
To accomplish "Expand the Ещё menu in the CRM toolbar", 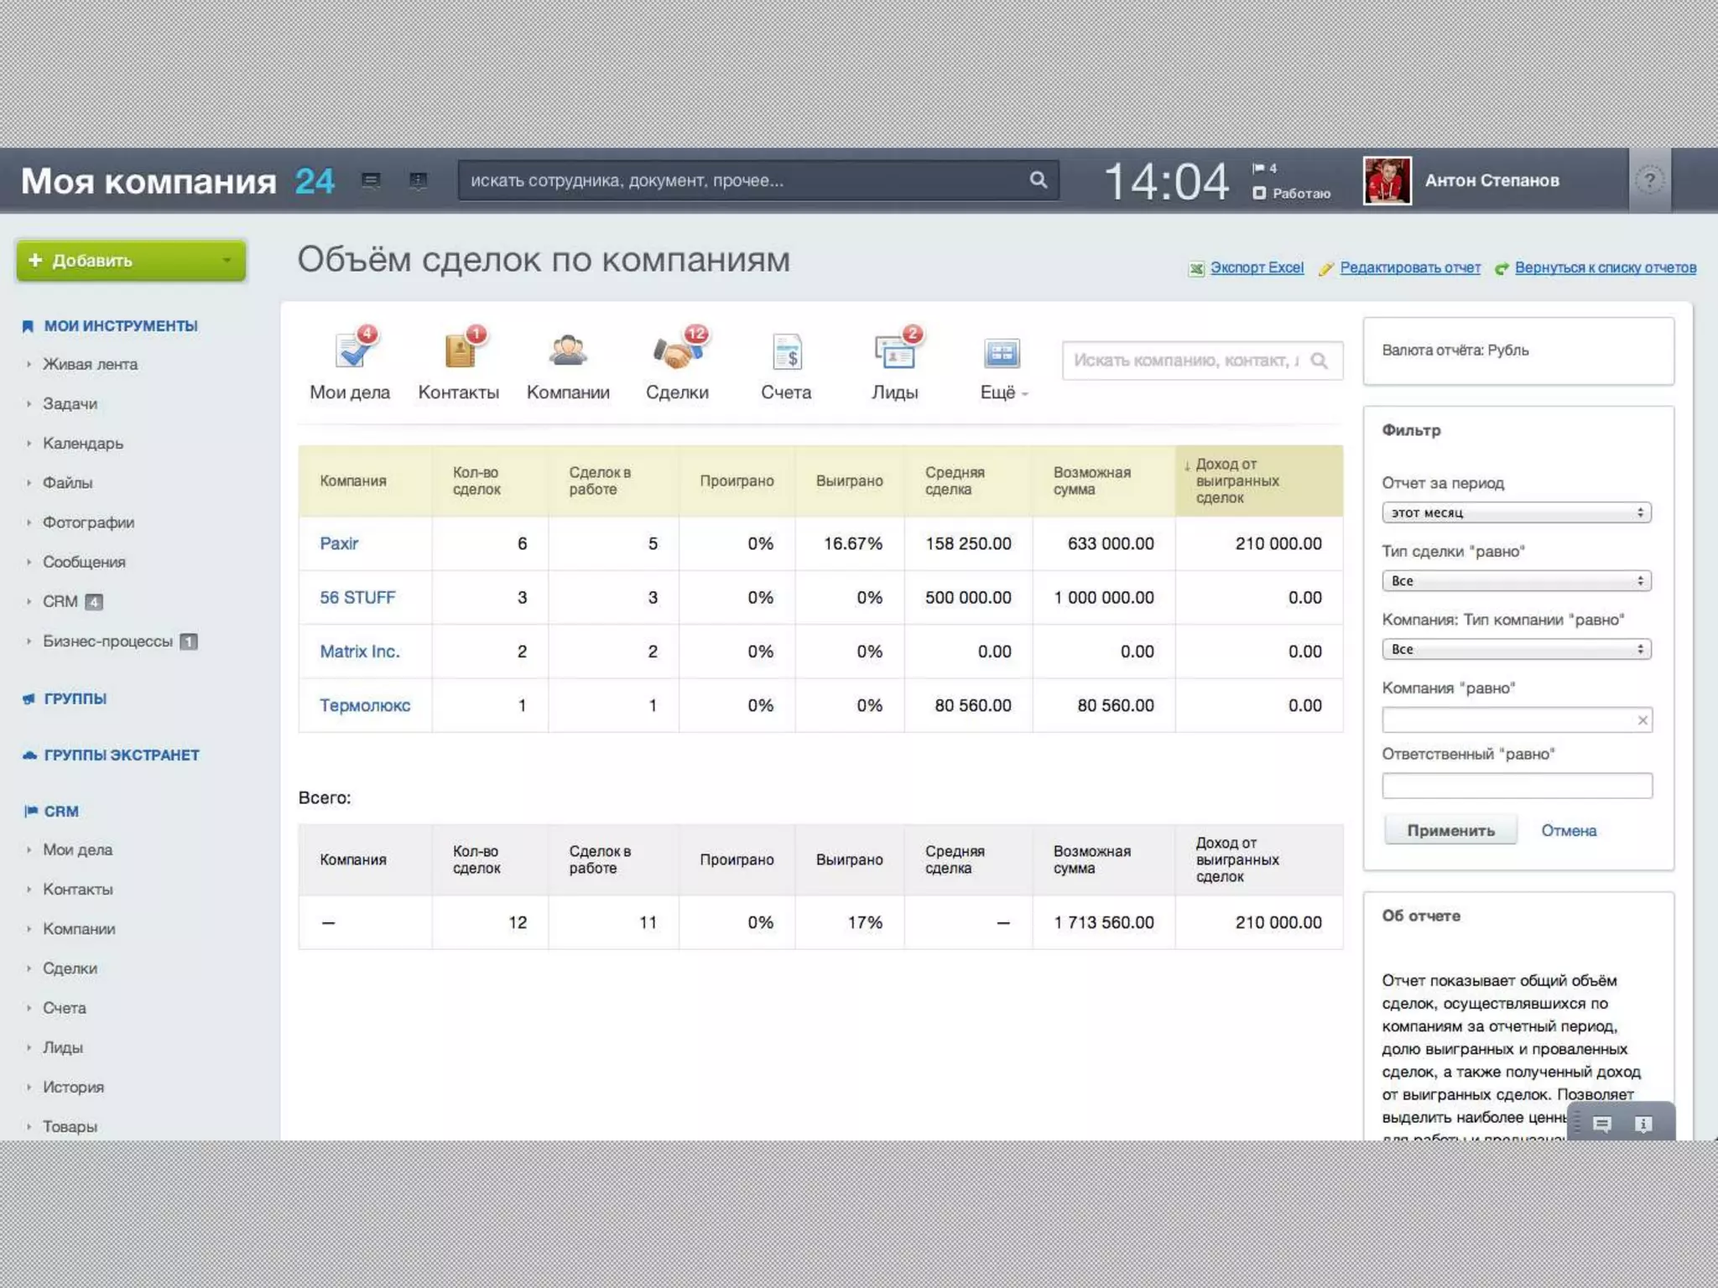I will coord(1002,392).
